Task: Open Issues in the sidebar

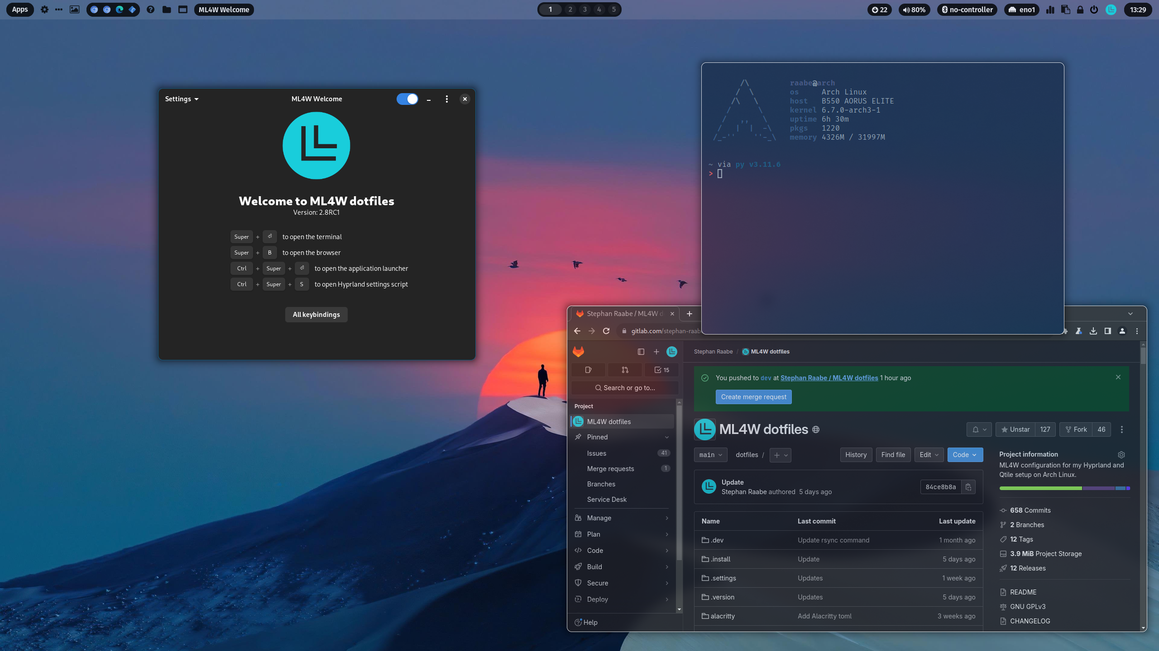Action: 596,453
